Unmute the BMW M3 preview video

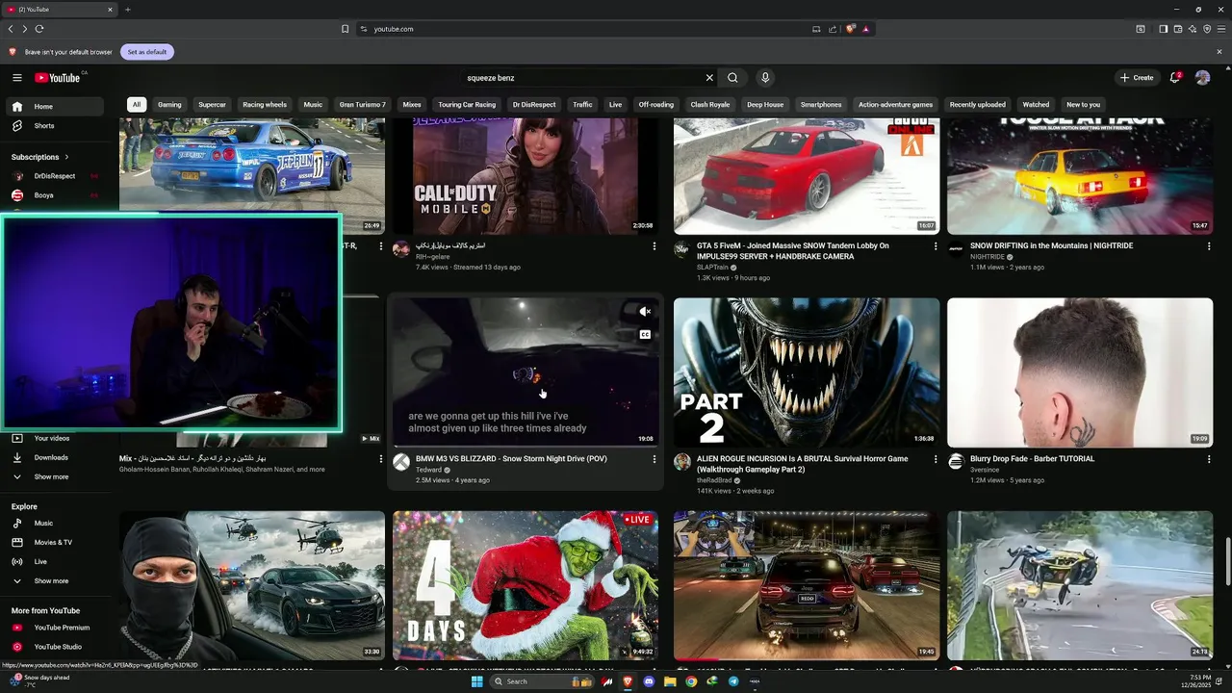645,312
